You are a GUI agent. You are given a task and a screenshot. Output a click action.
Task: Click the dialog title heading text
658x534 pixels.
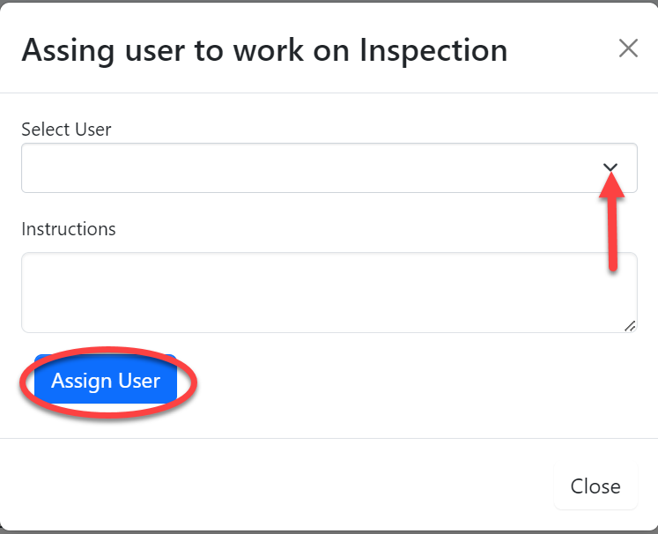pos(264,50)
